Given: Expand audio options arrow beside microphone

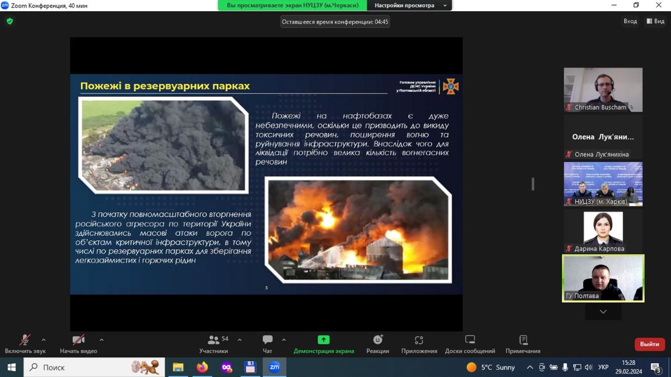Looking at the screenshot, I should 44,340.
